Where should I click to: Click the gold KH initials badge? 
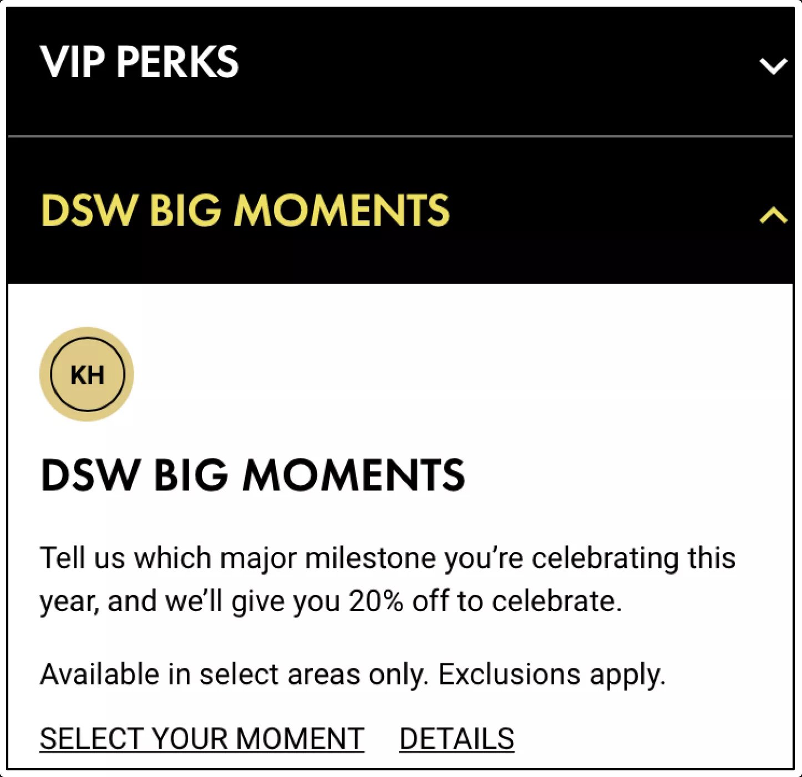(87, 374)
